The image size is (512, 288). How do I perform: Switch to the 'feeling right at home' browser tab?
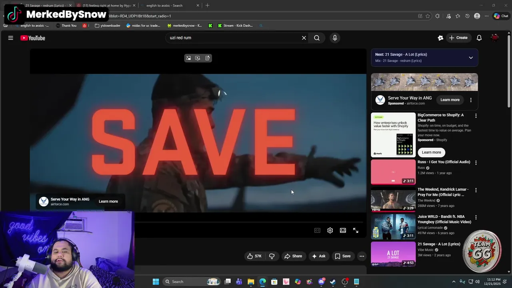coord(106,6)
